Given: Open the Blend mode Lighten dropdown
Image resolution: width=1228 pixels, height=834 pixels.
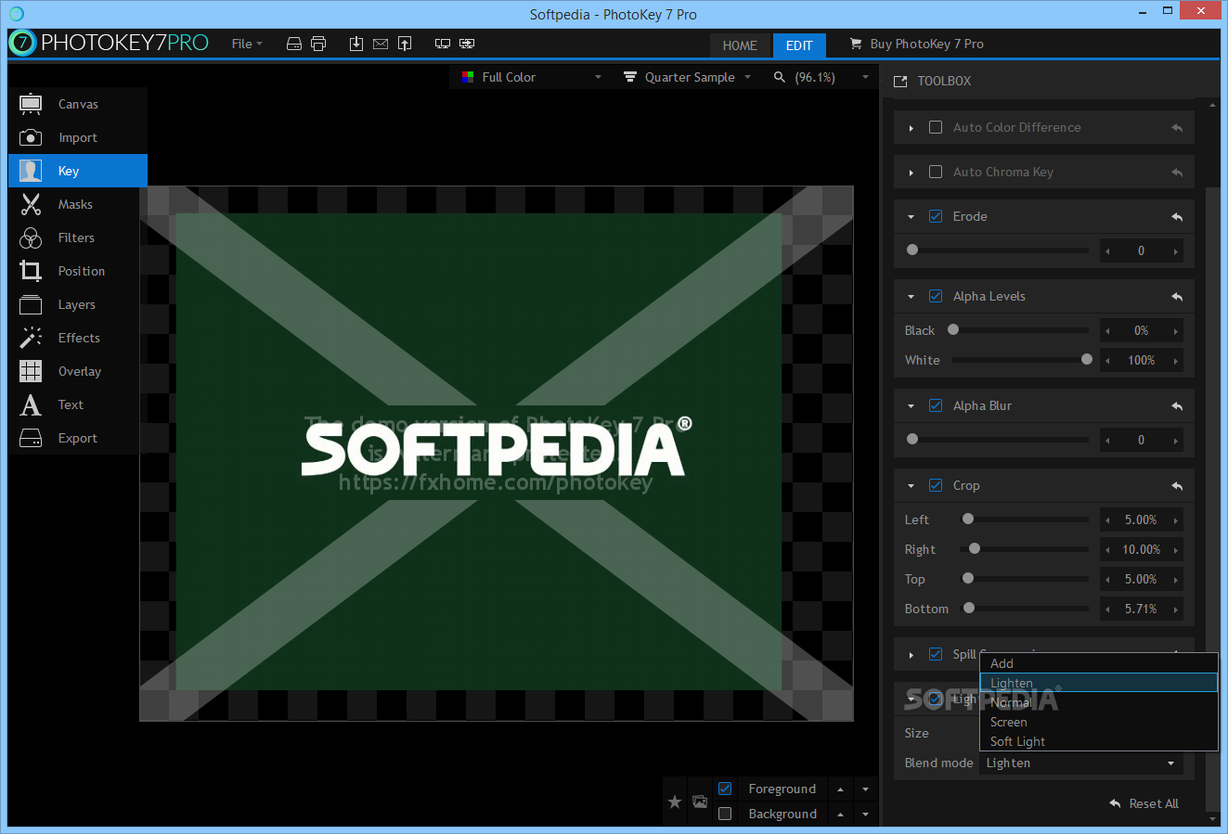Looking at the screenshot, I should point(1081,763).
